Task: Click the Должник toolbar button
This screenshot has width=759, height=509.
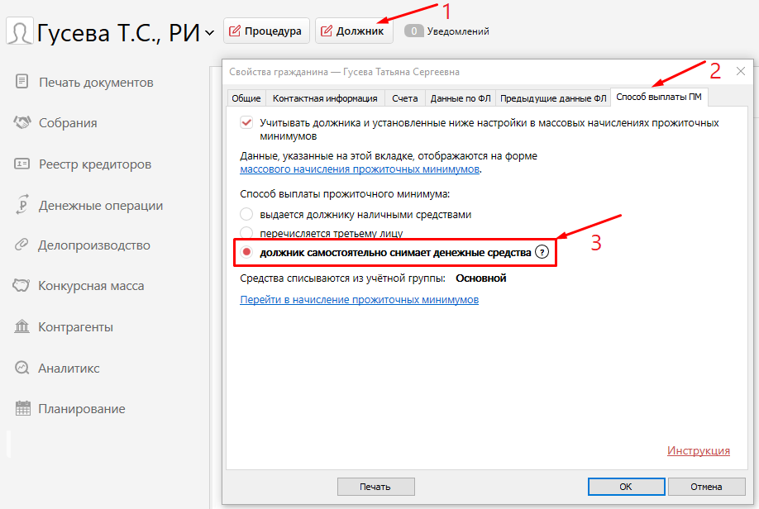Action: [x=354, y=31]
